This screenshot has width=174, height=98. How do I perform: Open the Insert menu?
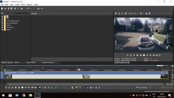tap(17, 5)
